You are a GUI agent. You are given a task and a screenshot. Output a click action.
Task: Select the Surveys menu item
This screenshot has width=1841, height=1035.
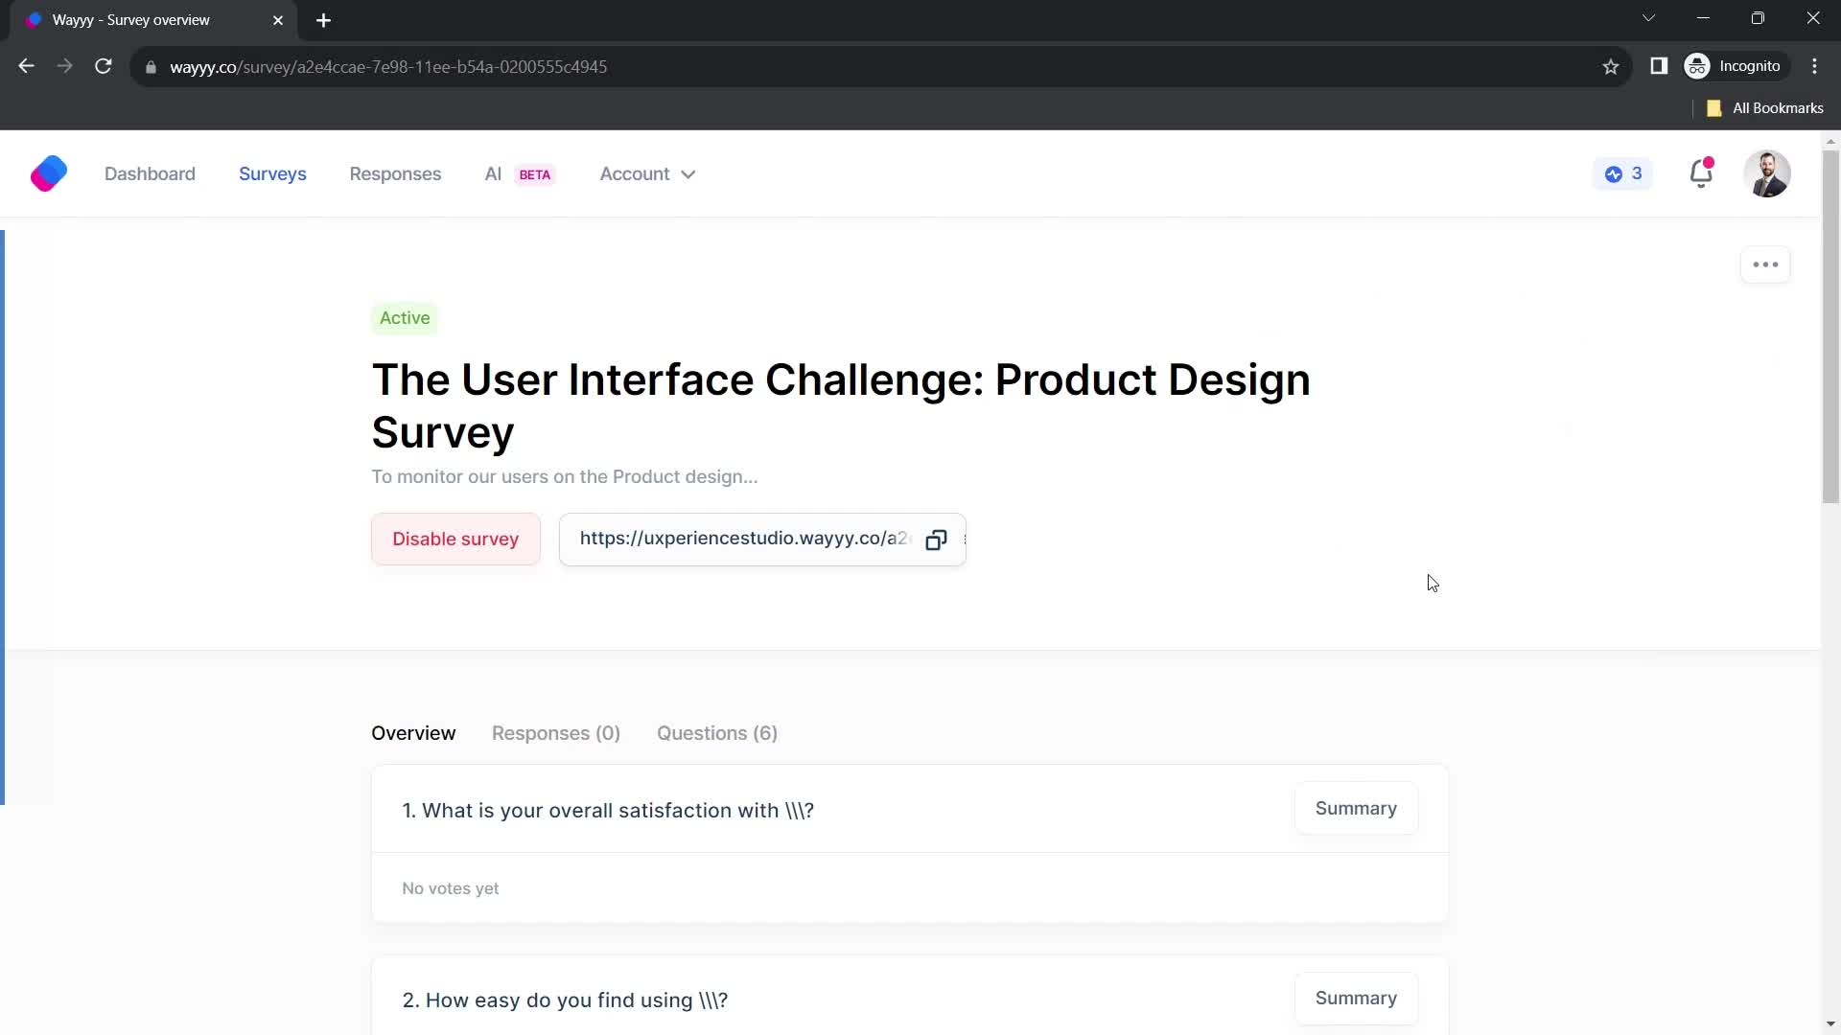click(x=272, y=173)
